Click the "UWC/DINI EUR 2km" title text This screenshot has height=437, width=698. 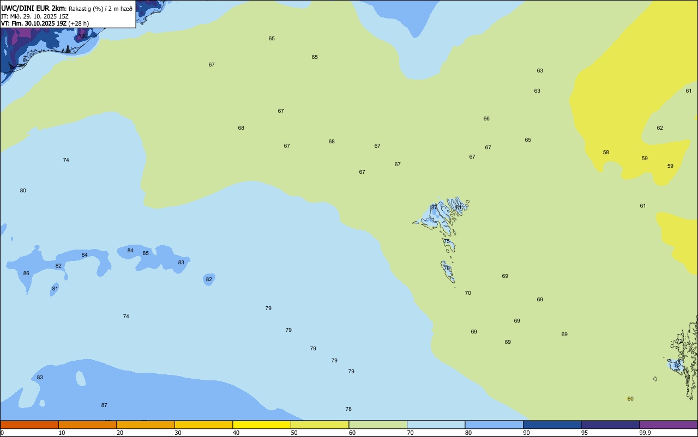point(33,8)
